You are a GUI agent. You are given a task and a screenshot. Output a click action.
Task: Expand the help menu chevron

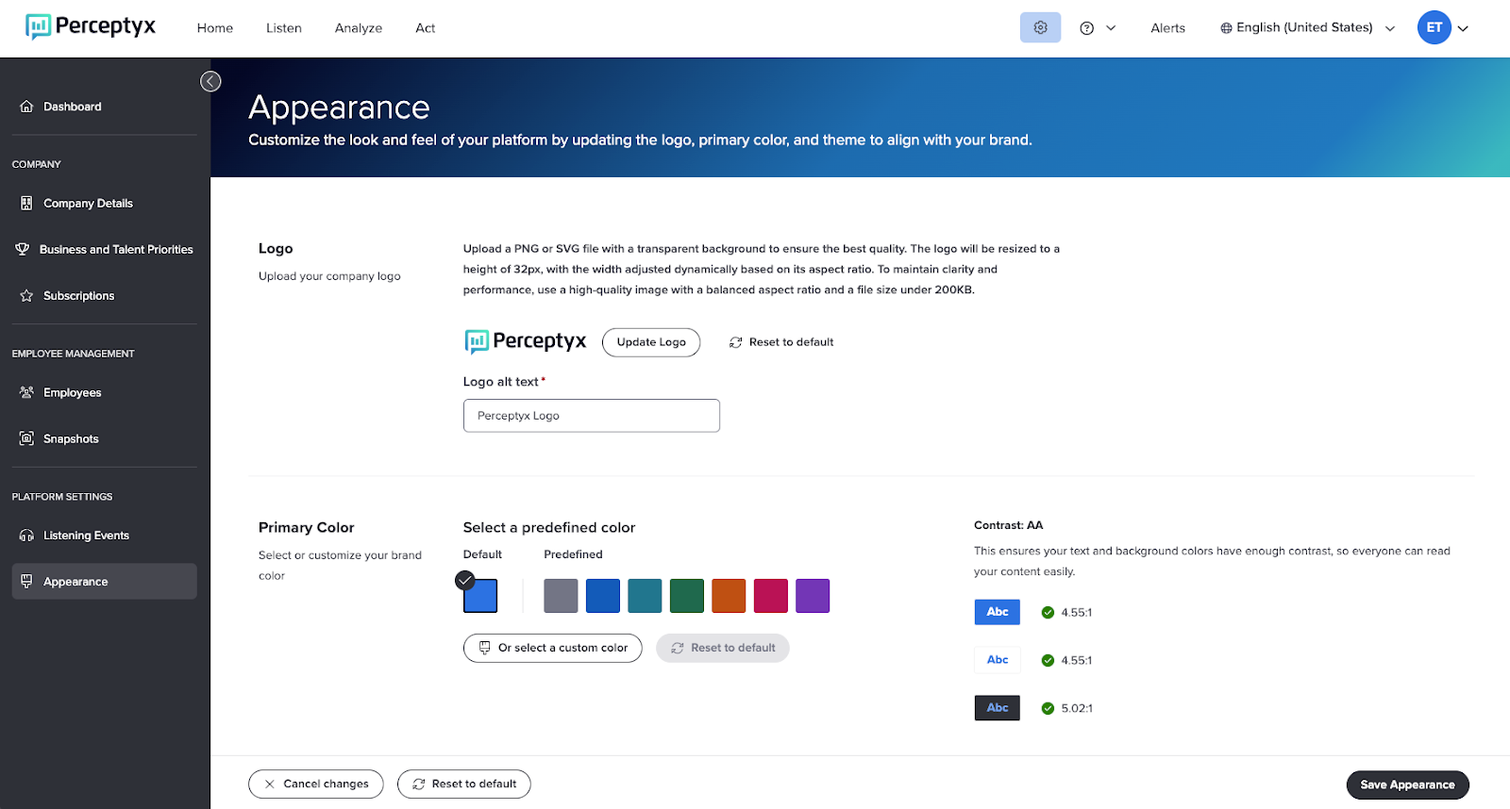(1111, 28)
